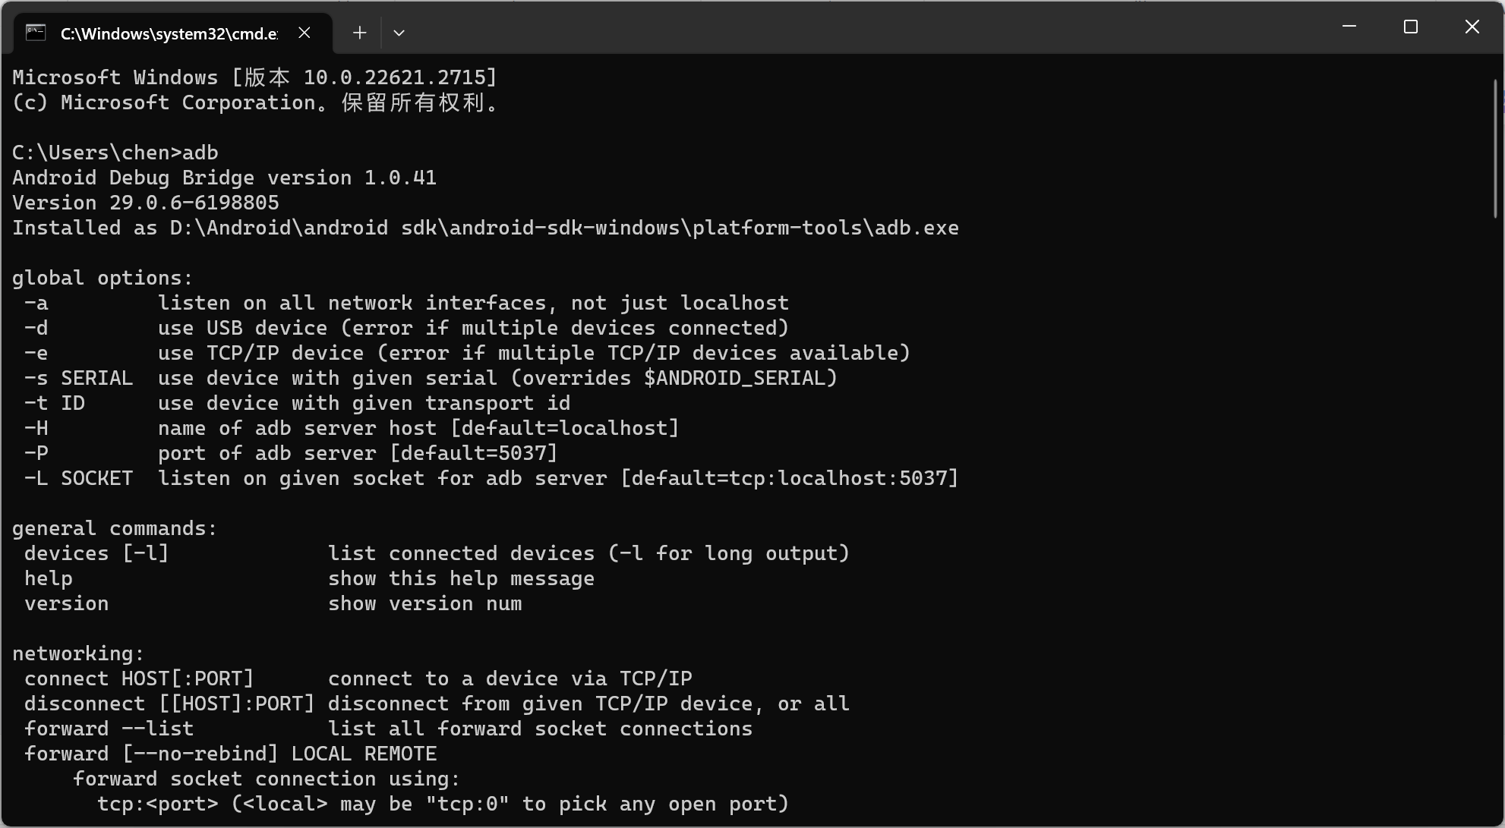
Task: Click the 'connect HOST[:PORT]' command text
Action: point(139,678)
